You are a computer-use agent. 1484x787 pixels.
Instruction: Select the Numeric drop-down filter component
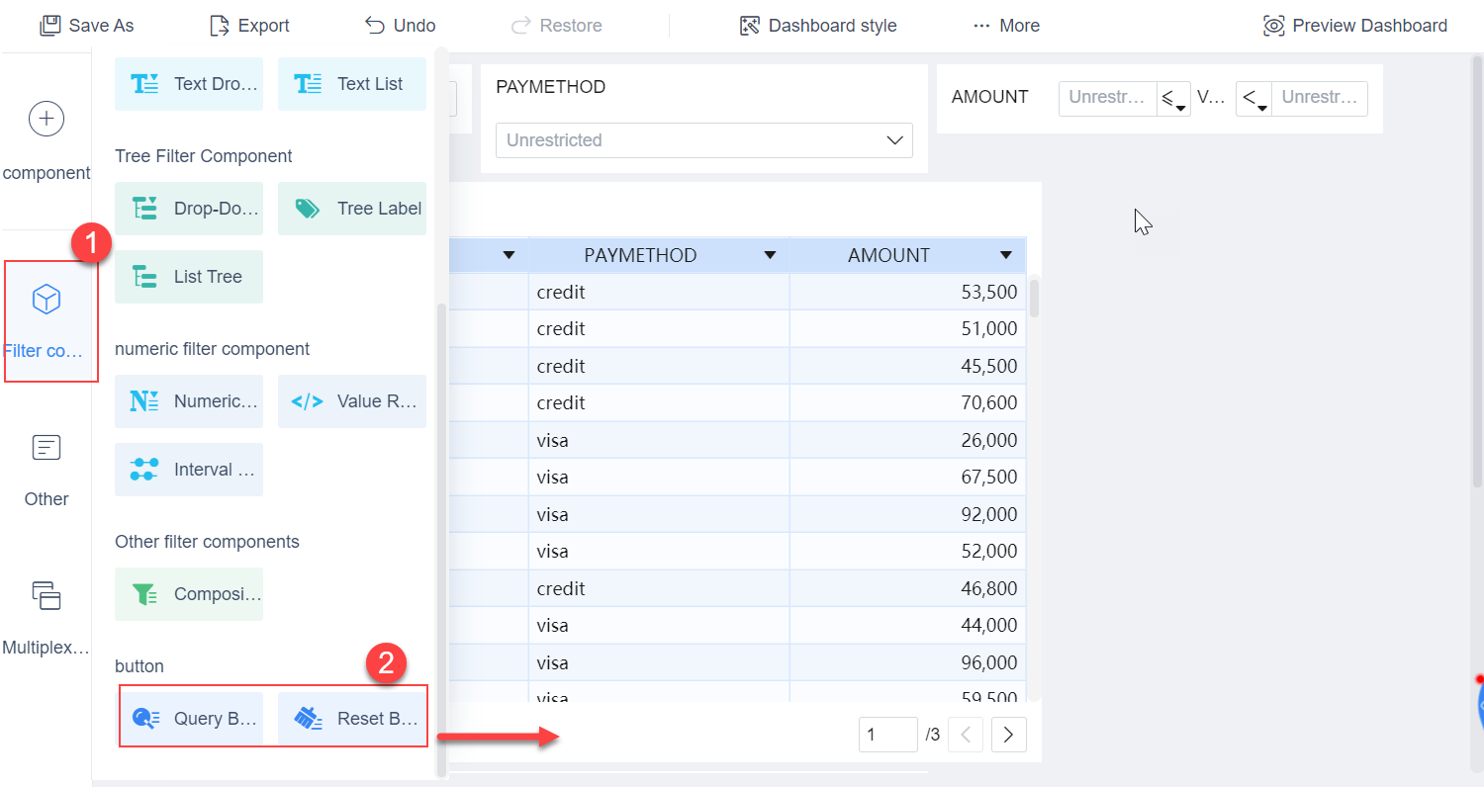pos(189,401)
